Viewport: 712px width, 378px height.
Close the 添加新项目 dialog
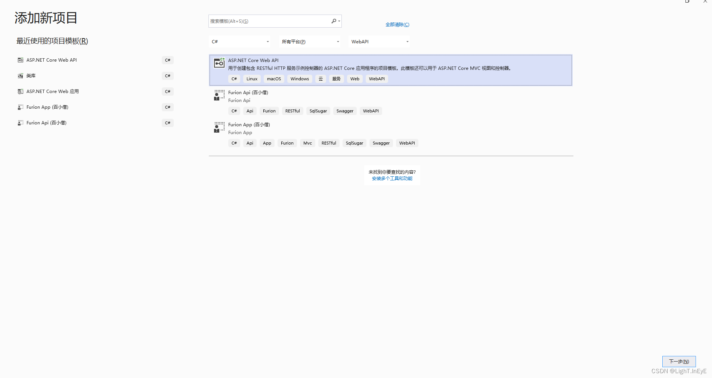[x=705, y=1]
